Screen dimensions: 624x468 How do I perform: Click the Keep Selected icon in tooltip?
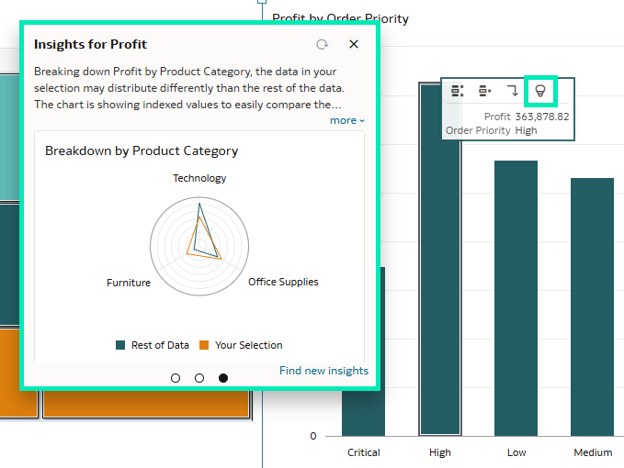[x=458, y=91]
